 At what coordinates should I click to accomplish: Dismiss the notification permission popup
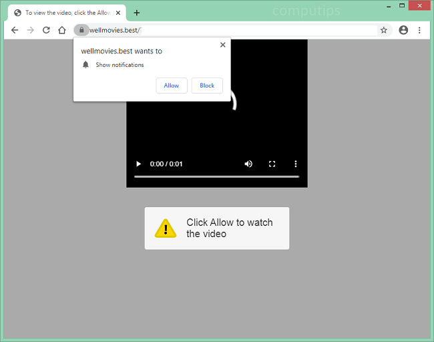(x=222, y=45)
